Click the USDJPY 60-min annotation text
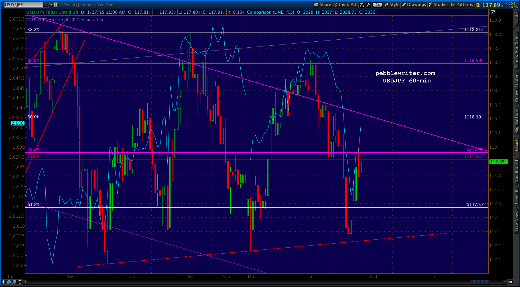 (x=407, y=81)
